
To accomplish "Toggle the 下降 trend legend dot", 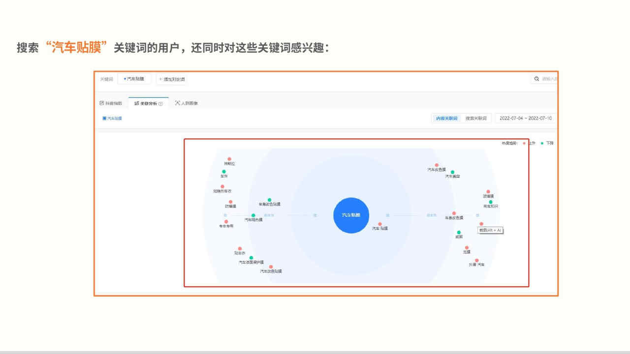I will 542,143.
